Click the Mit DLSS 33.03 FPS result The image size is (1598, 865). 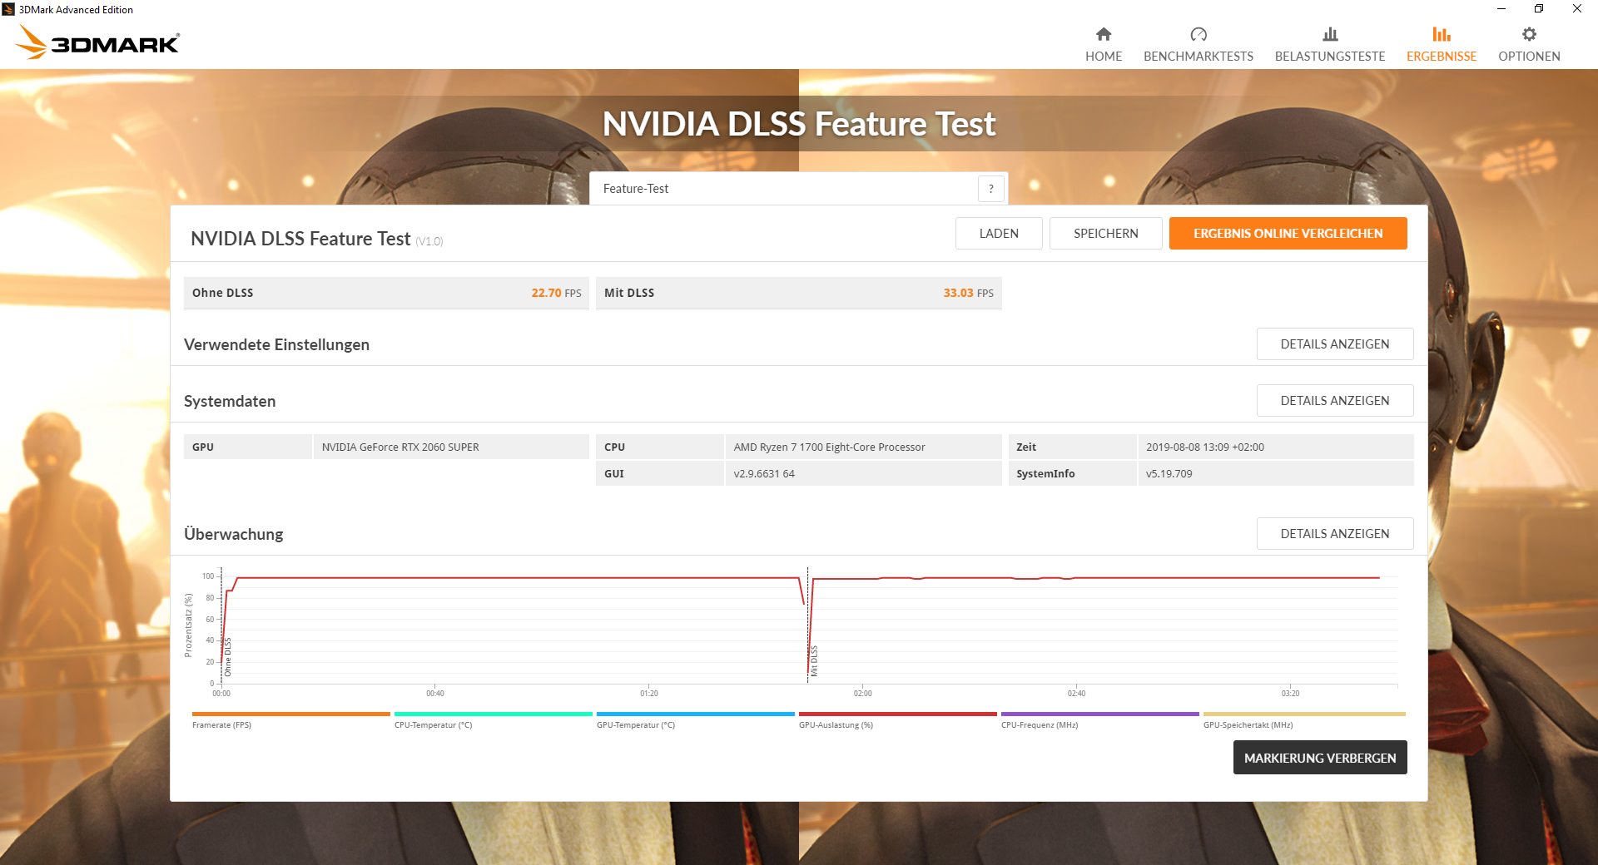pyautogui.click(x=799, y=293)
